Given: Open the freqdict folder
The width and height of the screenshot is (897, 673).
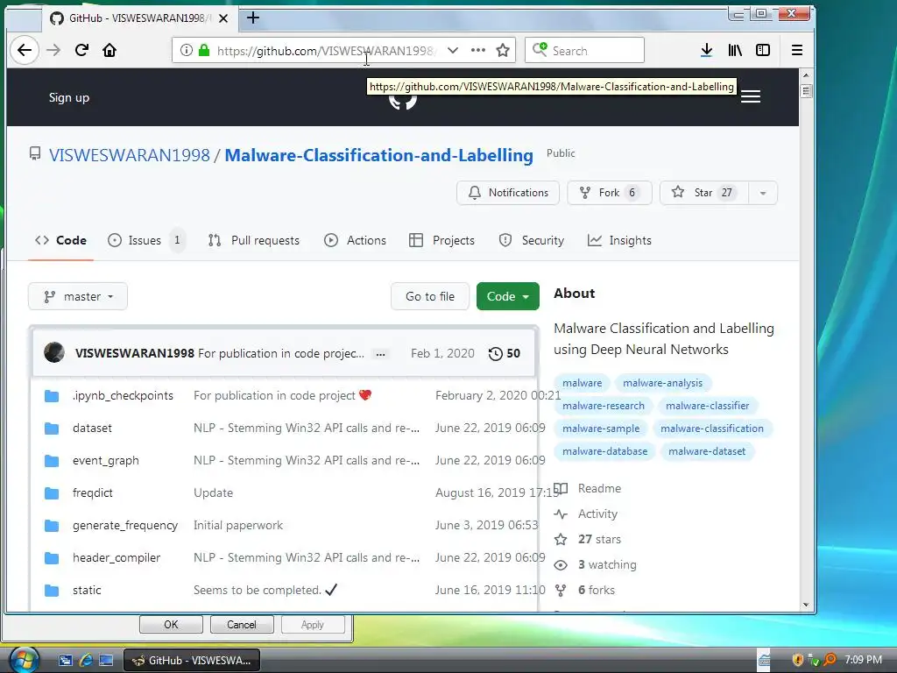Looking at the screenshot, I should [93, 492].
